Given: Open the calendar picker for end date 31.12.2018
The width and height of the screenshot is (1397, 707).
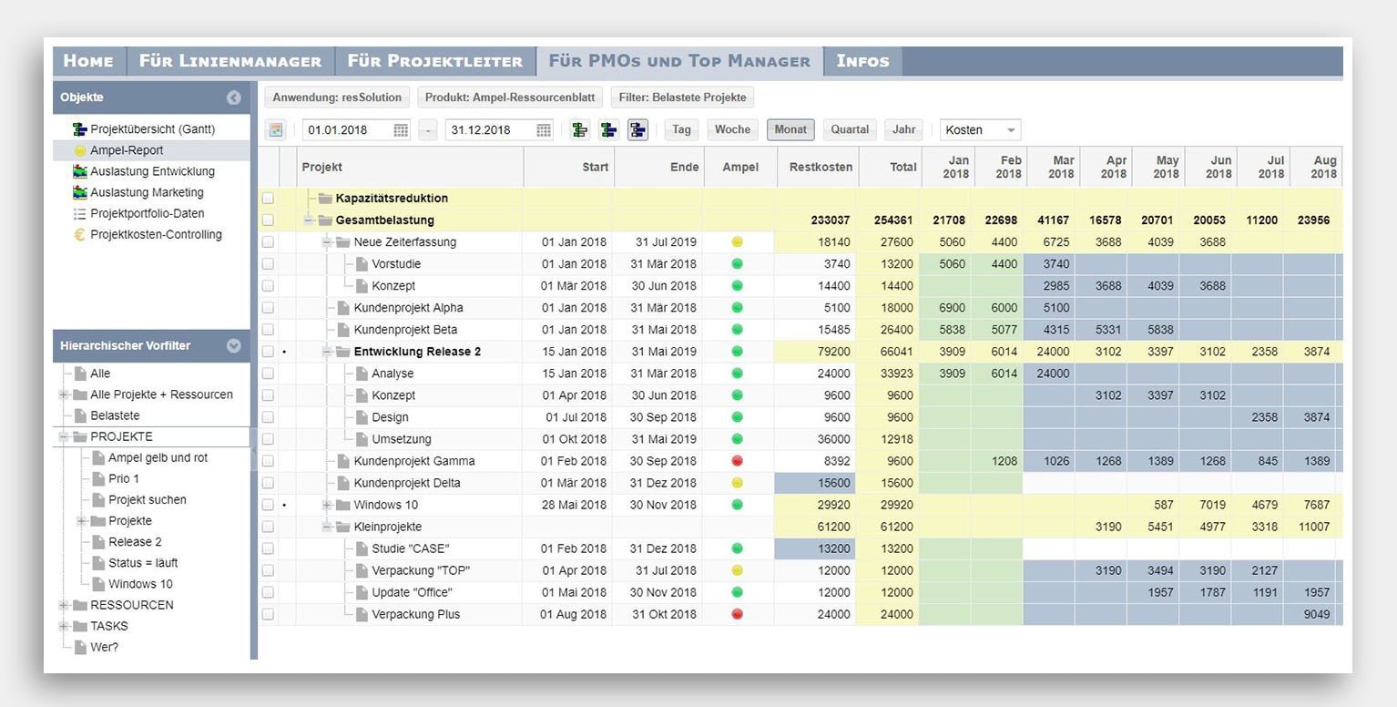Looking at the screenshot, I should pyautogui.click(x=544, y=130).
